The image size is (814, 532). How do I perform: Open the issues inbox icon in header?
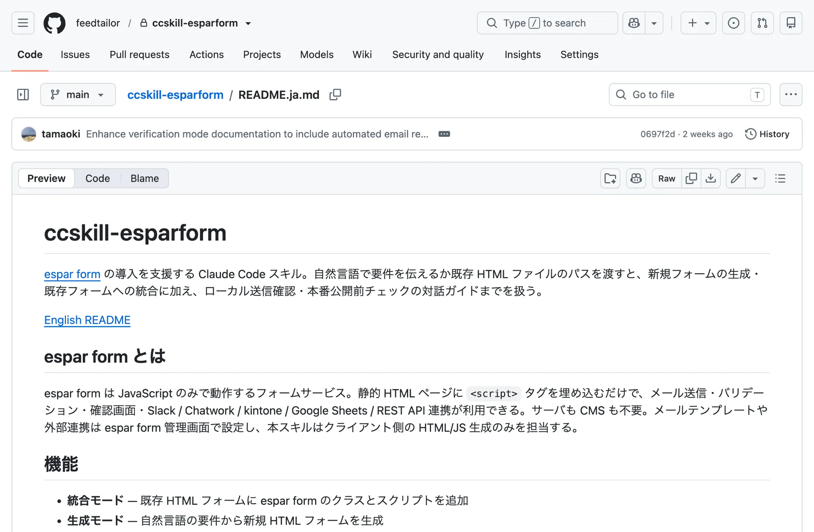pos(733,23)
